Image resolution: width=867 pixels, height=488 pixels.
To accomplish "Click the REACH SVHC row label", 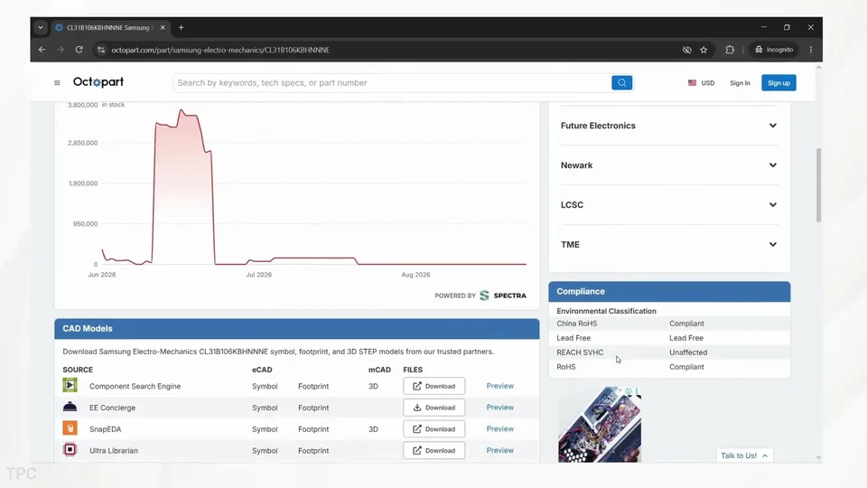I will pos(580,352).
